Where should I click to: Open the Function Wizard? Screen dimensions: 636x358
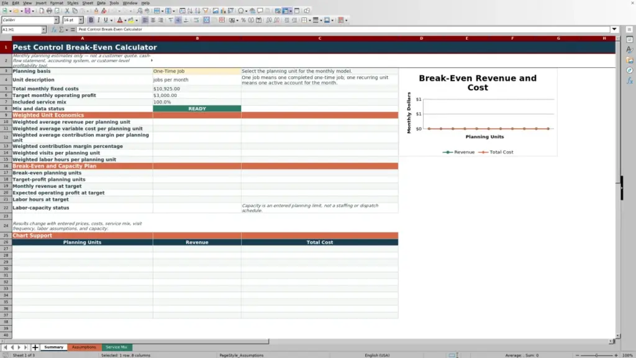[x=54, y=29]
